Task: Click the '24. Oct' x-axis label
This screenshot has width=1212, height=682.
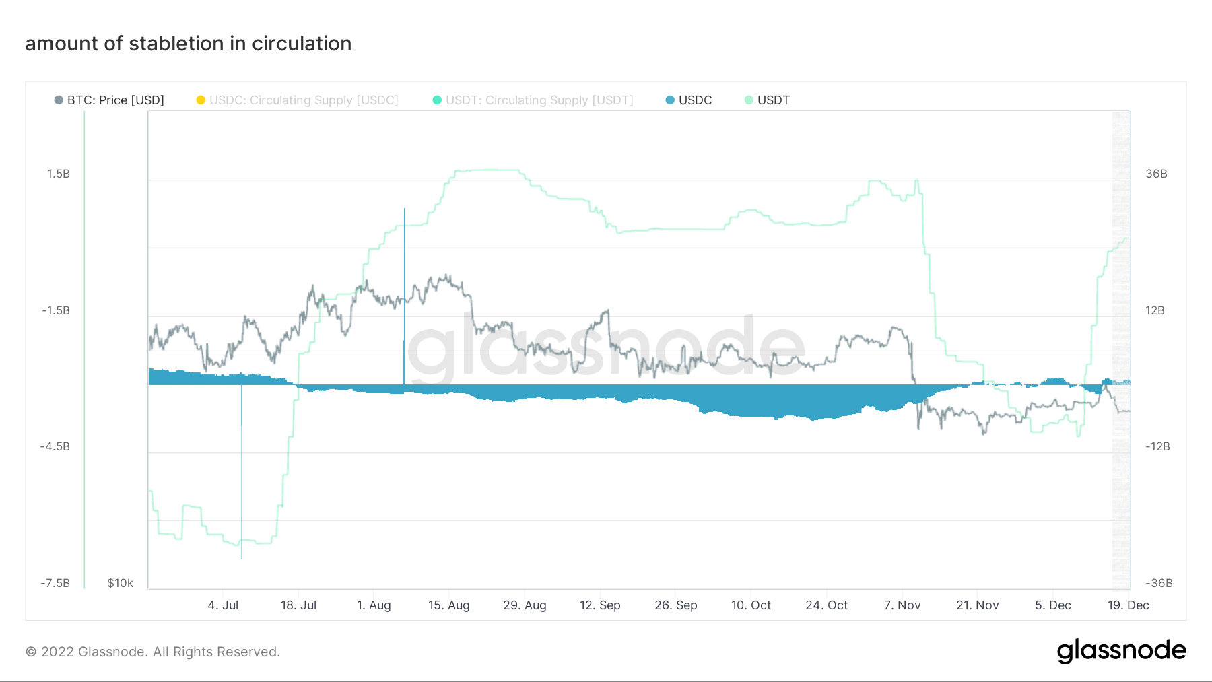Action: coord(827,605)
